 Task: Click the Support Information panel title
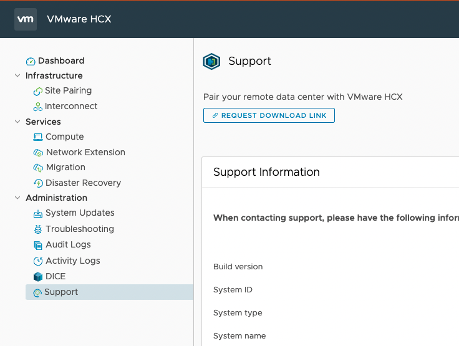tap(266, 172)
